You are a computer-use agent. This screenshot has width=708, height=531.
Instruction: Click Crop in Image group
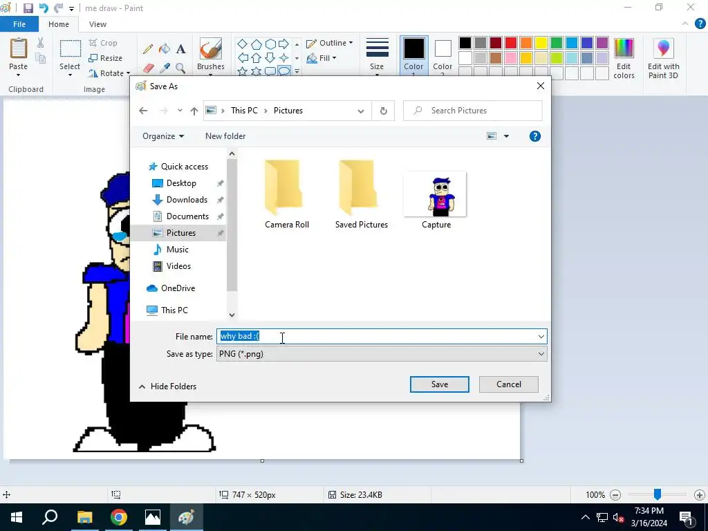[104, 43]
